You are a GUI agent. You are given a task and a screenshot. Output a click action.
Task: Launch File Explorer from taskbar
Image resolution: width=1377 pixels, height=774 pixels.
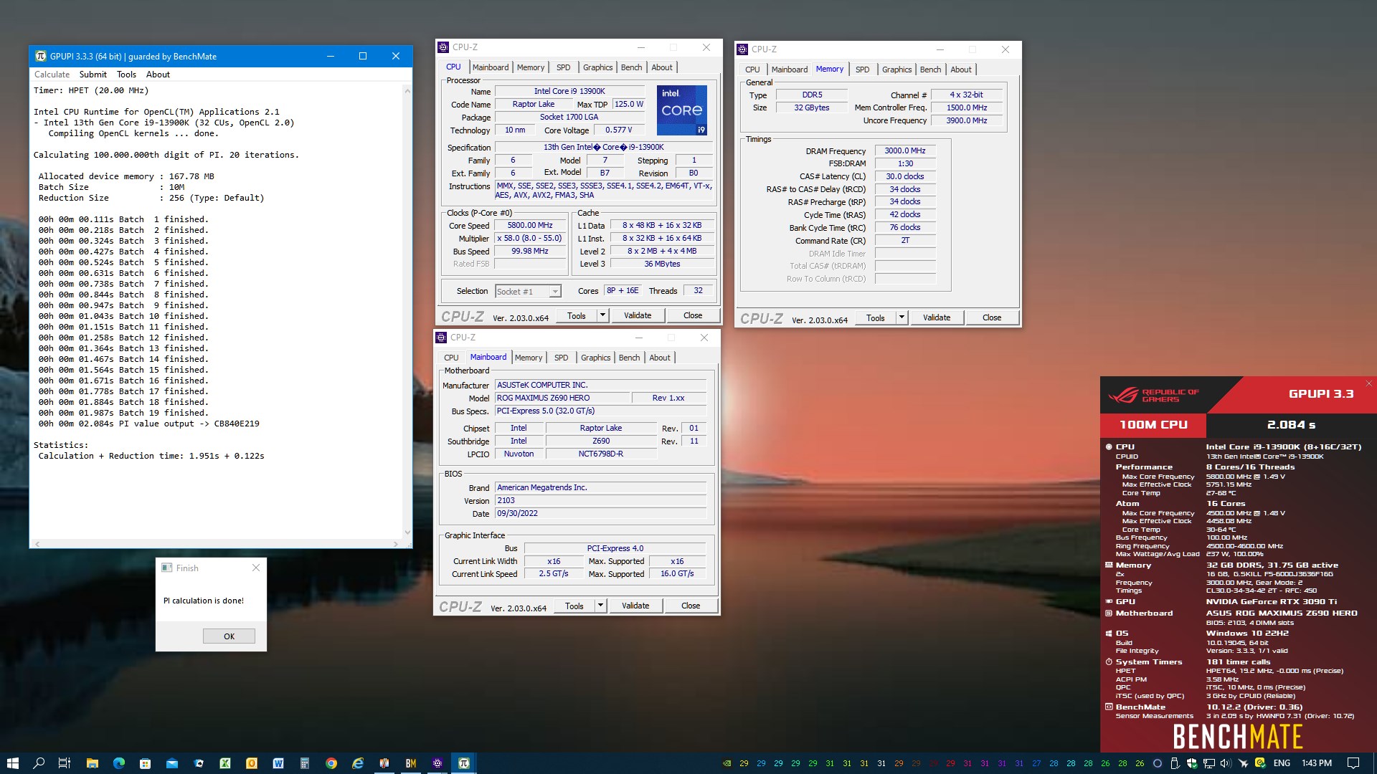click(x=92, y=763)
